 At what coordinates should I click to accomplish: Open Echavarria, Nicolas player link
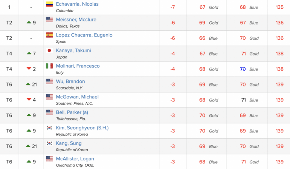[77, 4]
